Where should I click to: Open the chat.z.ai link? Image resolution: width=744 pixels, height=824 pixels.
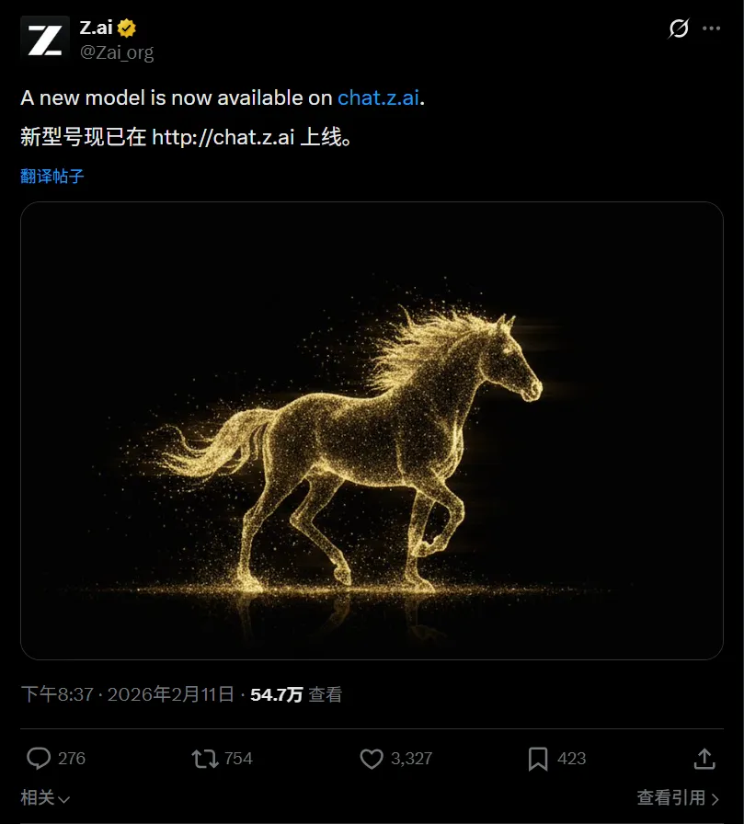[378, 97]
